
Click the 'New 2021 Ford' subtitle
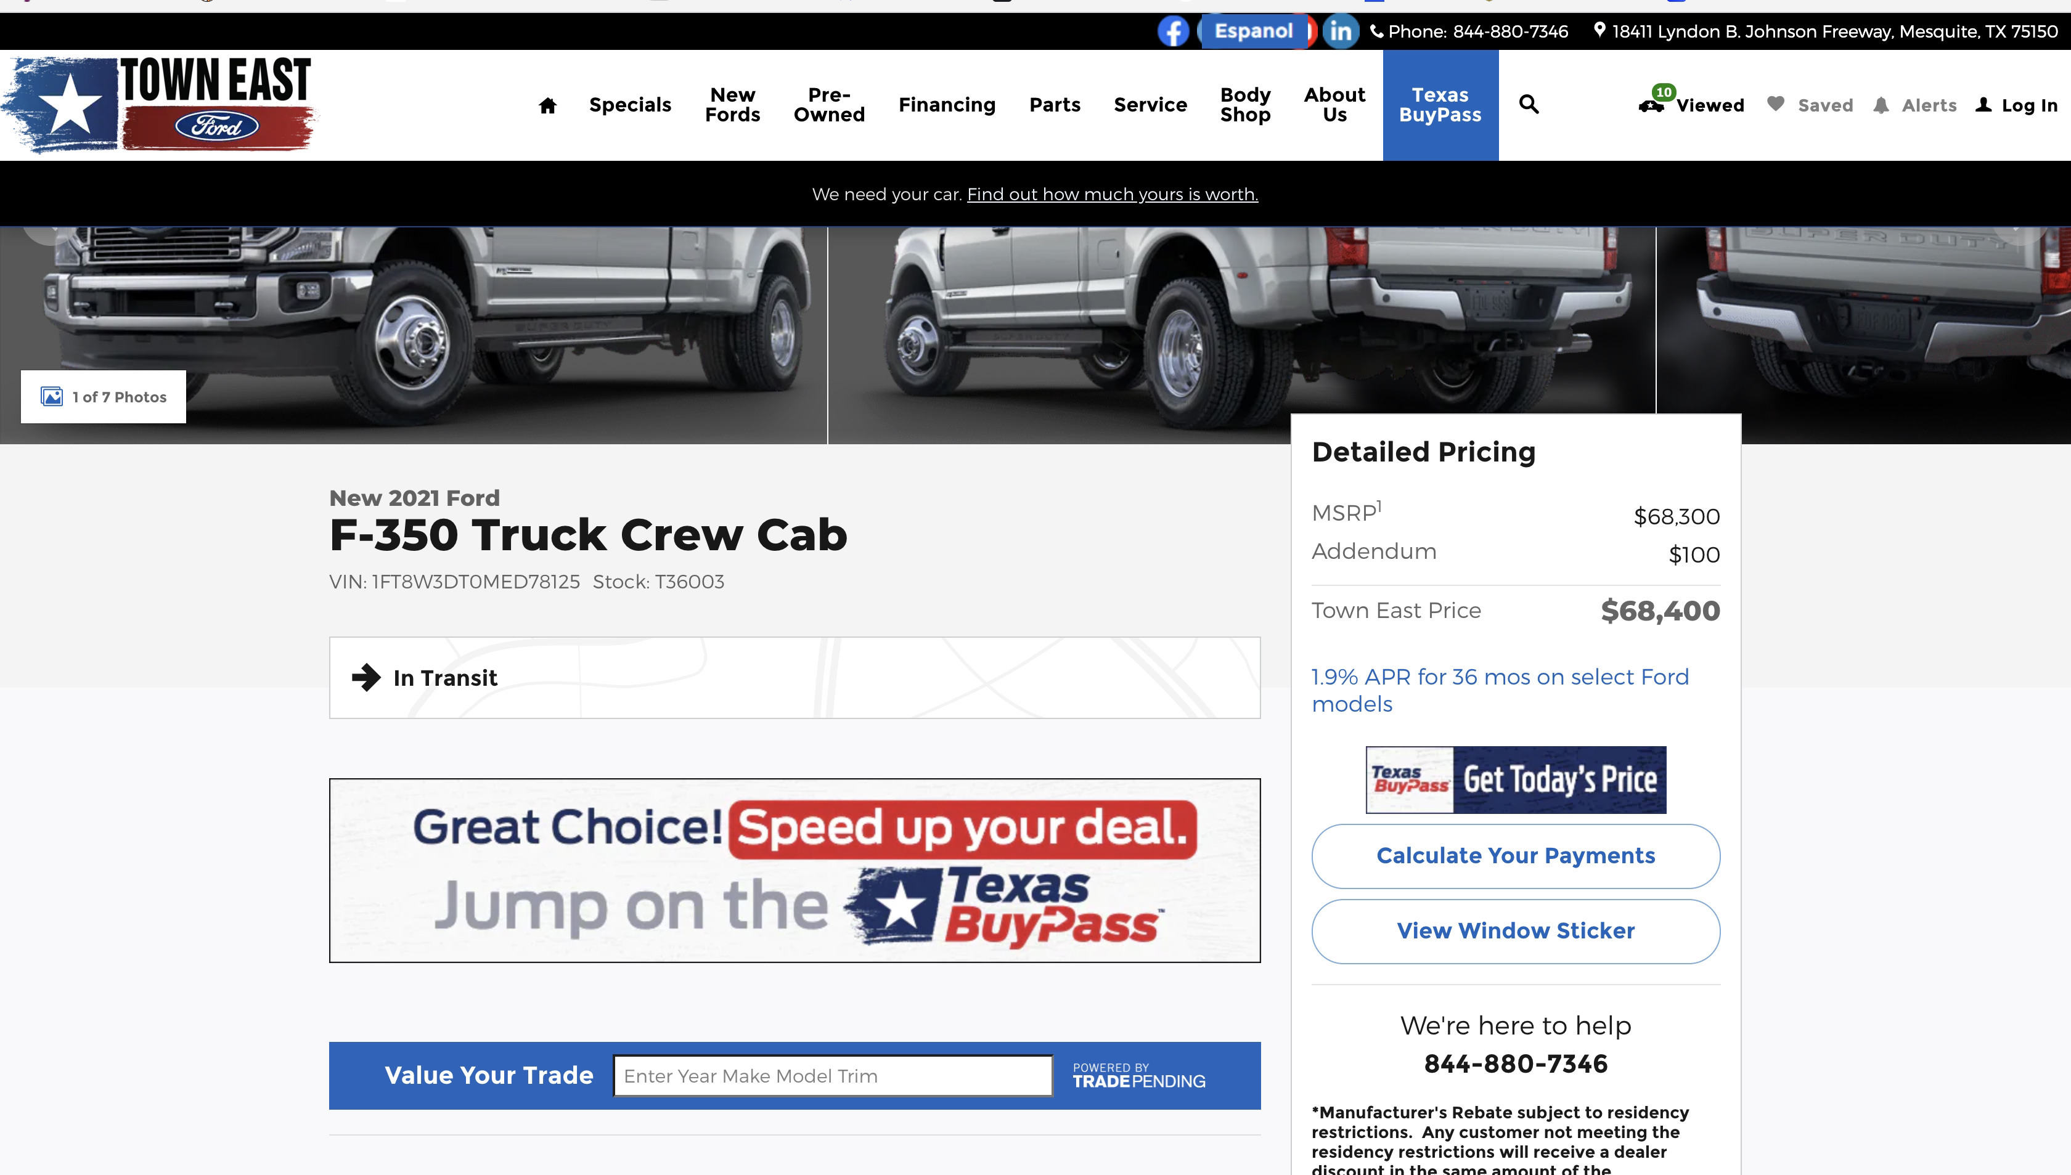tap(415, 498)
